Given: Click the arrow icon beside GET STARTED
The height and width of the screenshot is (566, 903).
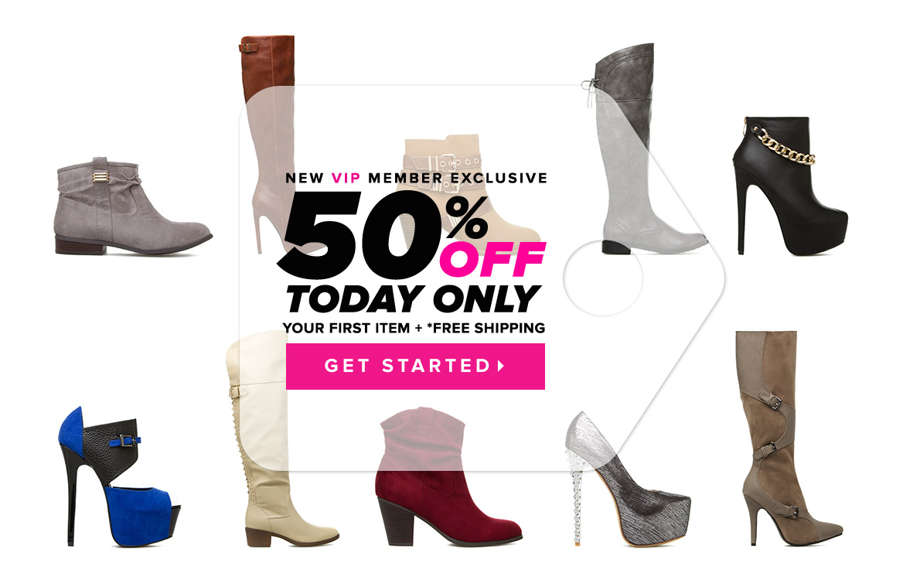Looking at the screenshot, I should coord(501,366).
